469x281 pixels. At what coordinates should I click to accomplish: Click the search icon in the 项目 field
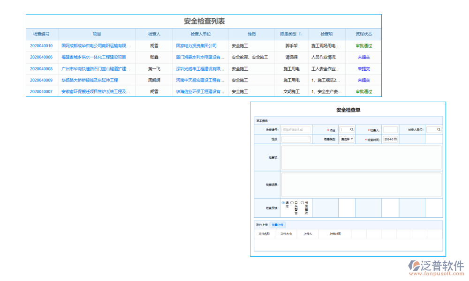(x=351, y=130)
